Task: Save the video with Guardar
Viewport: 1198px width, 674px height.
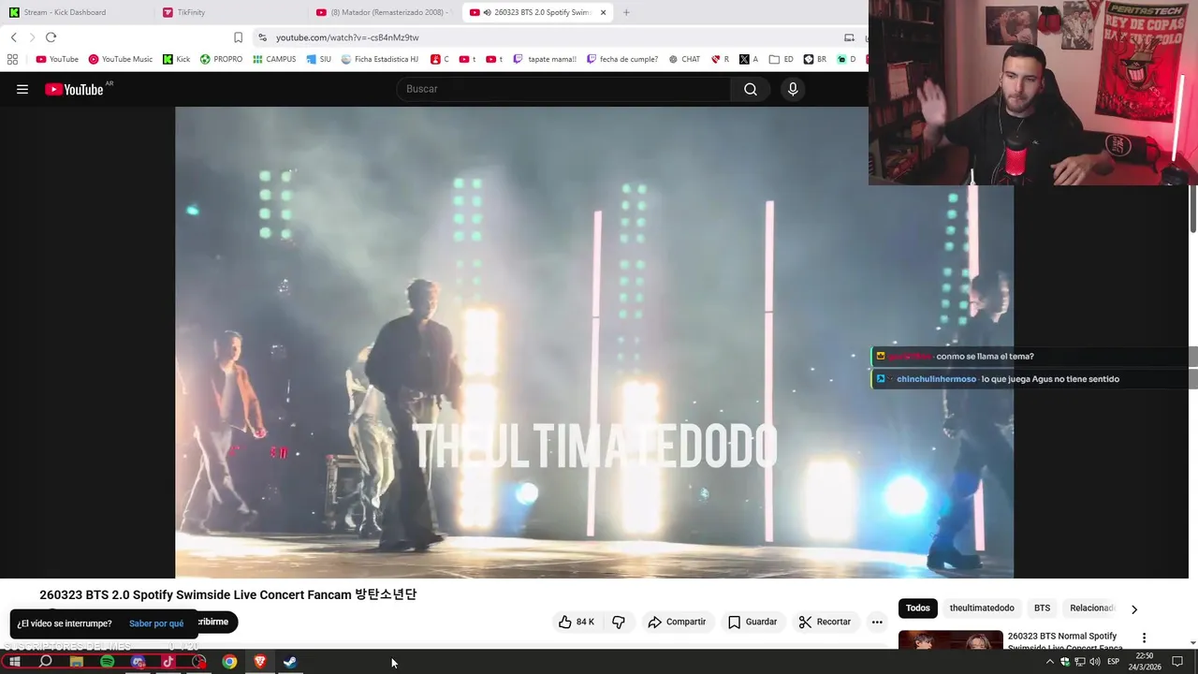Action: tap(752, 622)
